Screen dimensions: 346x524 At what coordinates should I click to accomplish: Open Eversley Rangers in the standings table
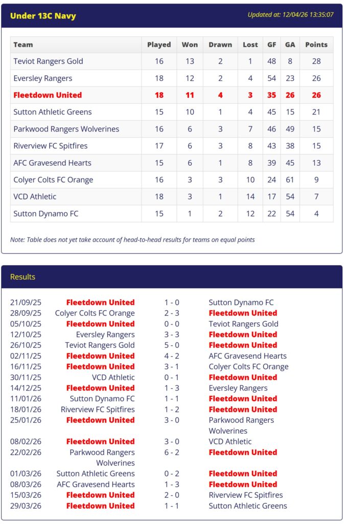click(x=43, y=78)
